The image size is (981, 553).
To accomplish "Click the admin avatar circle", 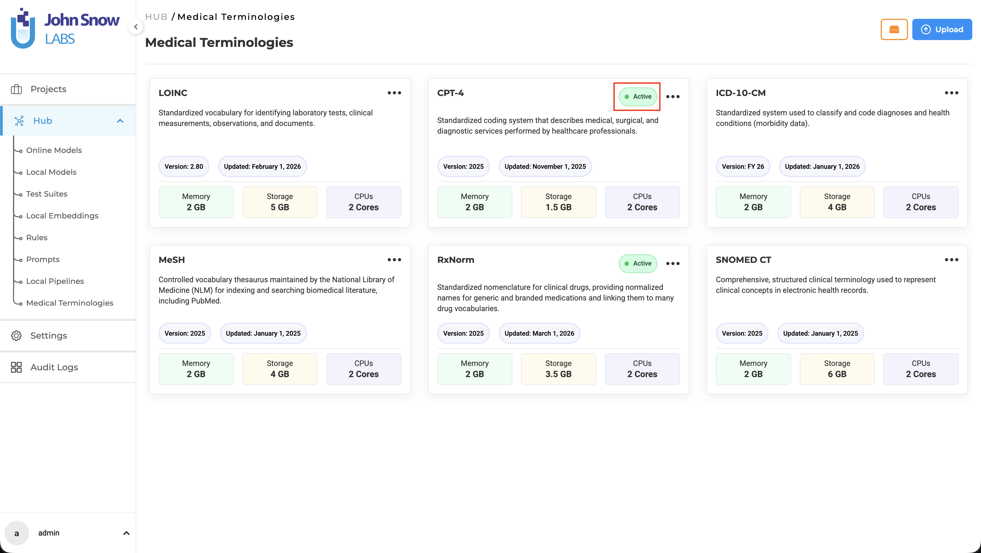I will click(x=17, y=533).
